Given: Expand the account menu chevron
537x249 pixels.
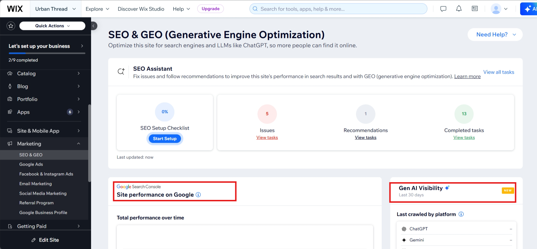Looking at the screenshot, I should tap(506, 9).
